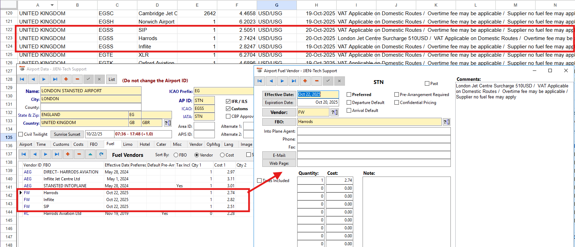Select Cost sort radio button
The height and width of the screenshot is (247, 575).
[222, 155]
